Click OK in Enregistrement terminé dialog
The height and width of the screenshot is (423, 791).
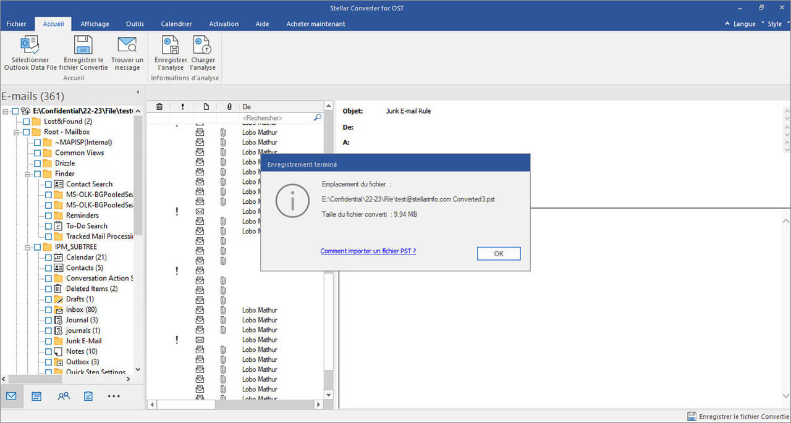click(499, 254)
